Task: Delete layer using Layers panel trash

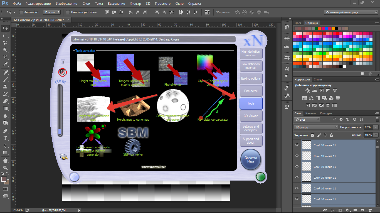Action: click(x=370, y=210)
